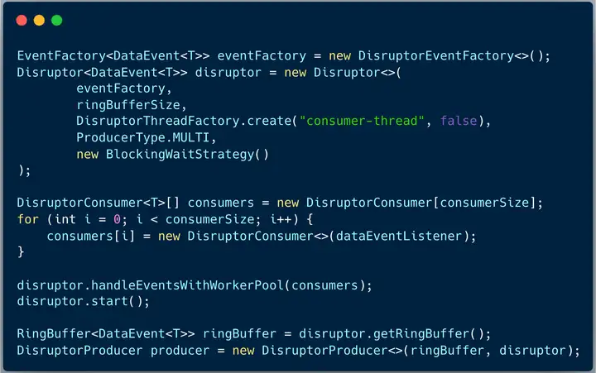Click the yellow minimize window dot

[39, 20]
